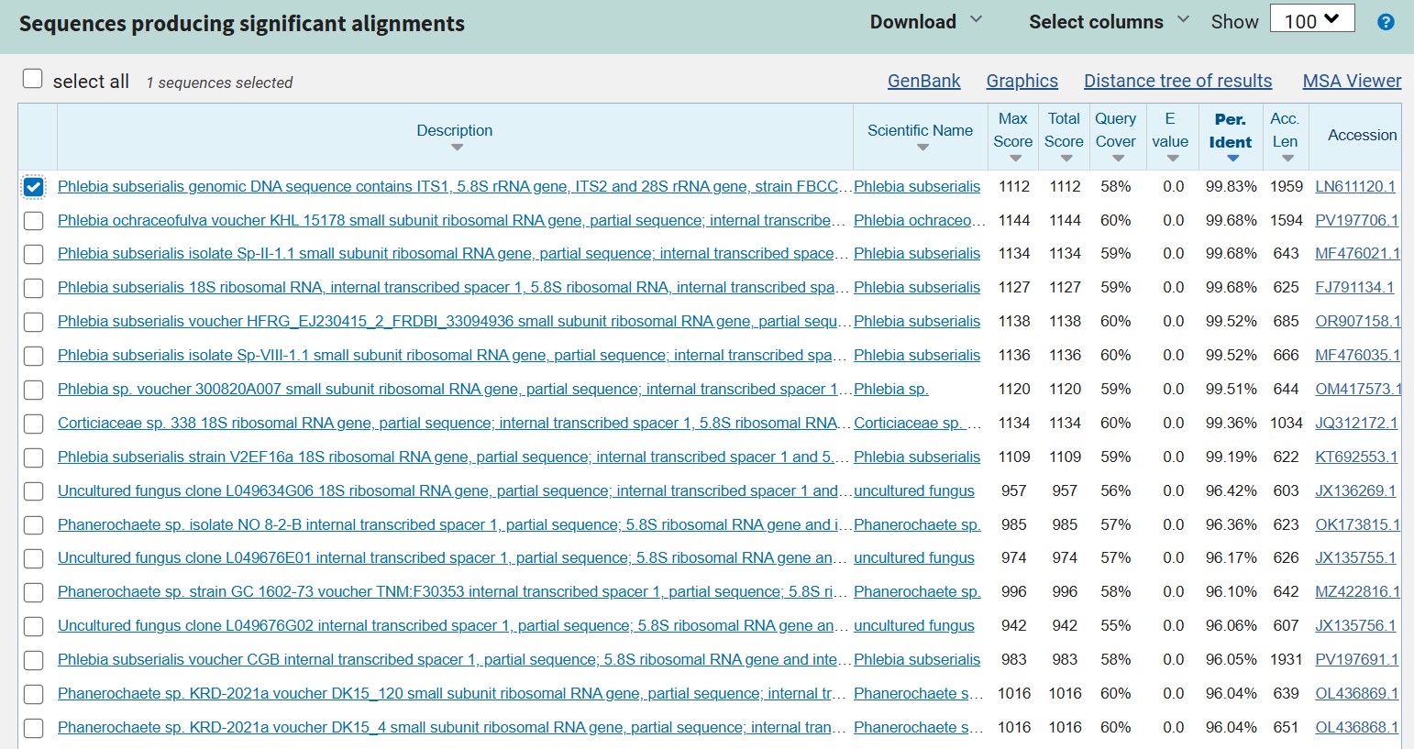Check the OR907158.1 voucher HFRG row checkbox
This screenshot has width=1414, height=749.
pyautogui.click(x=33, y=322)
